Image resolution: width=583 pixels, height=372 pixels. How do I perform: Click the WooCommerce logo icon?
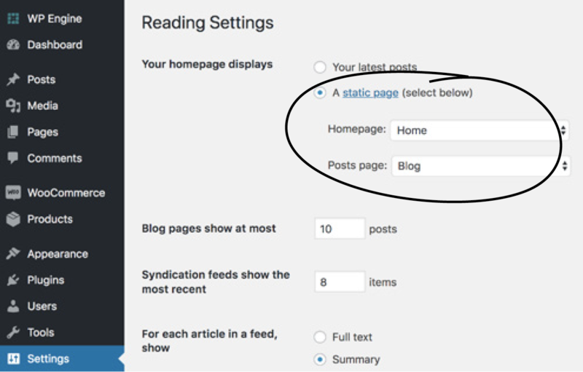pos(13,192)
